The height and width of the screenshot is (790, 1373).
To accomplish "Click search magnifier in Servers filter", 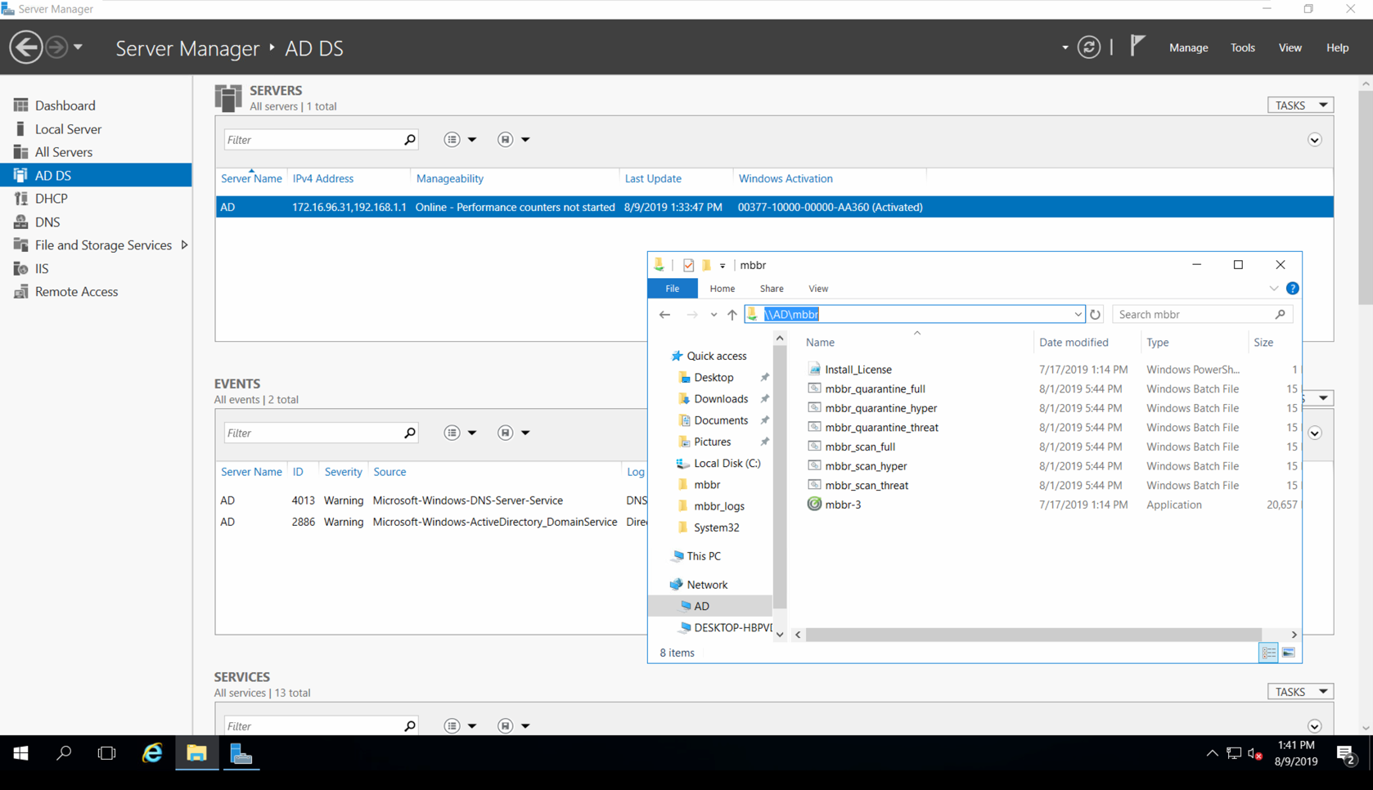I will [409, 140].
